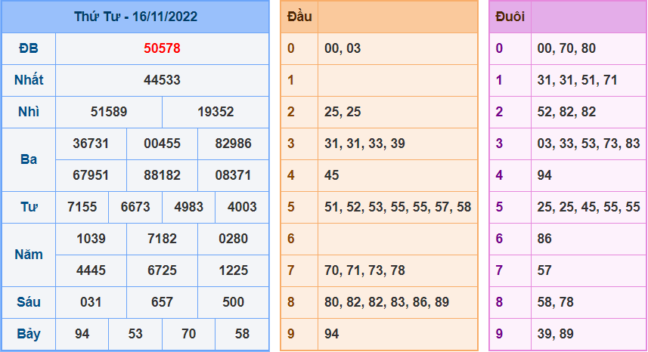Select third prize number 88182

tap(162, 175)
